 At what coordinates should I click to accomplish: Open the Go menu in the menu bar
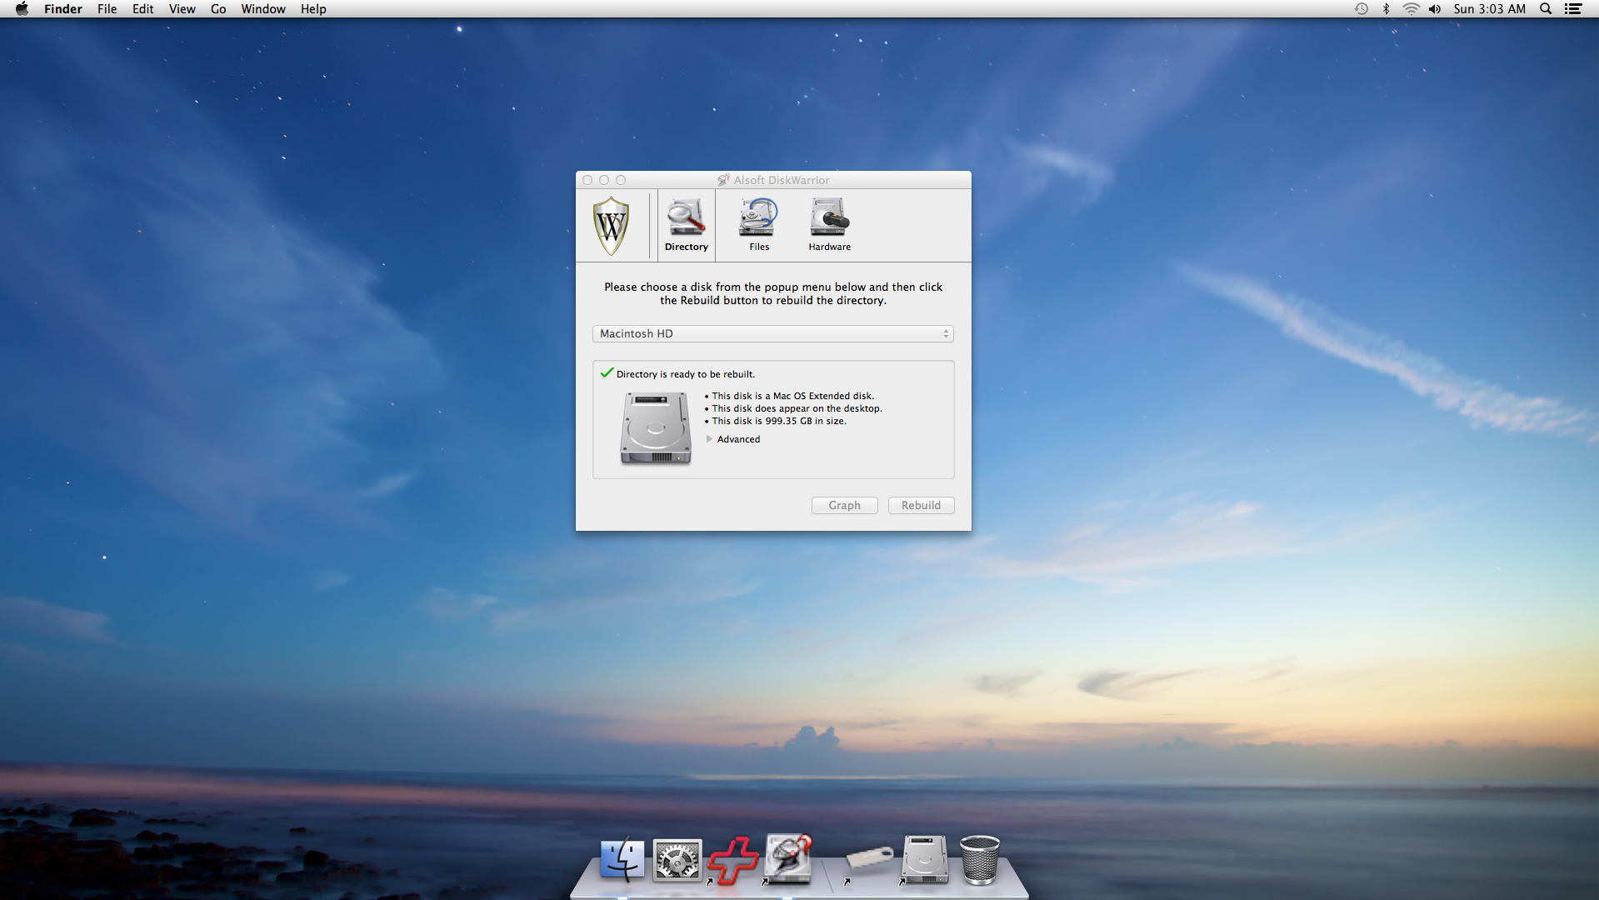(217, 8)
